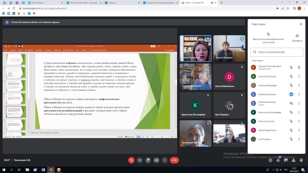Image resolution: width=308 pixels, height=173 pixels.
Task: Click Add people button
Action: [x=297, y=38]
